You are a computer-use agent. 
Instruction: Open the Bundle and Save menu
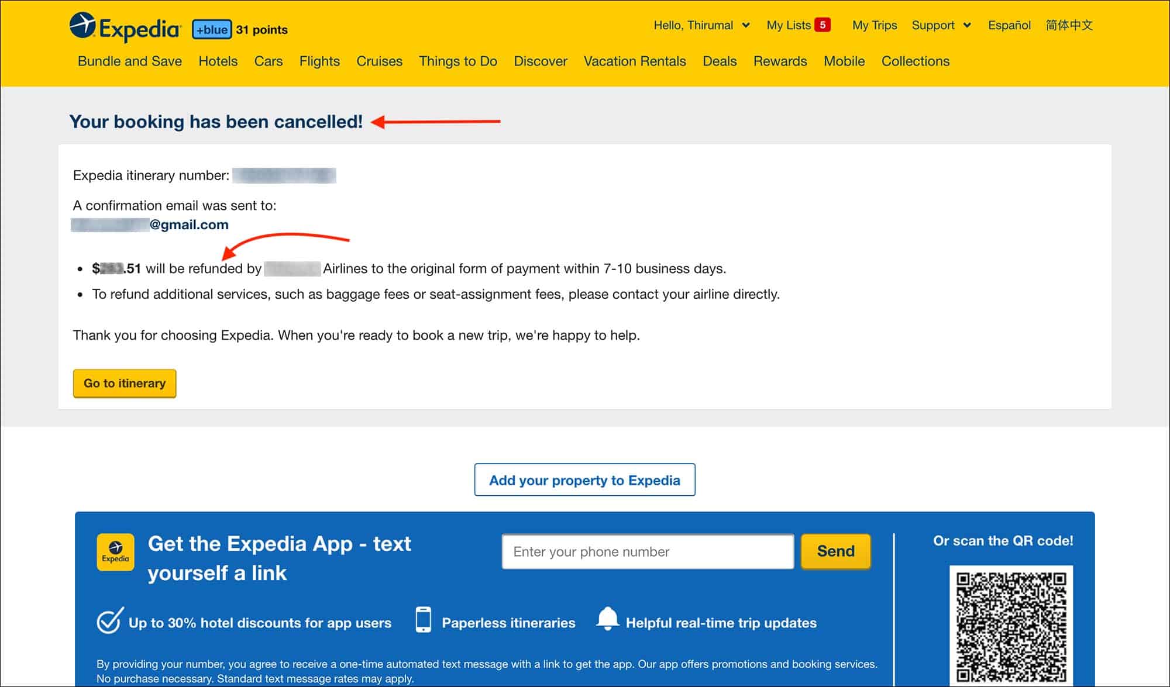(130, 61)
